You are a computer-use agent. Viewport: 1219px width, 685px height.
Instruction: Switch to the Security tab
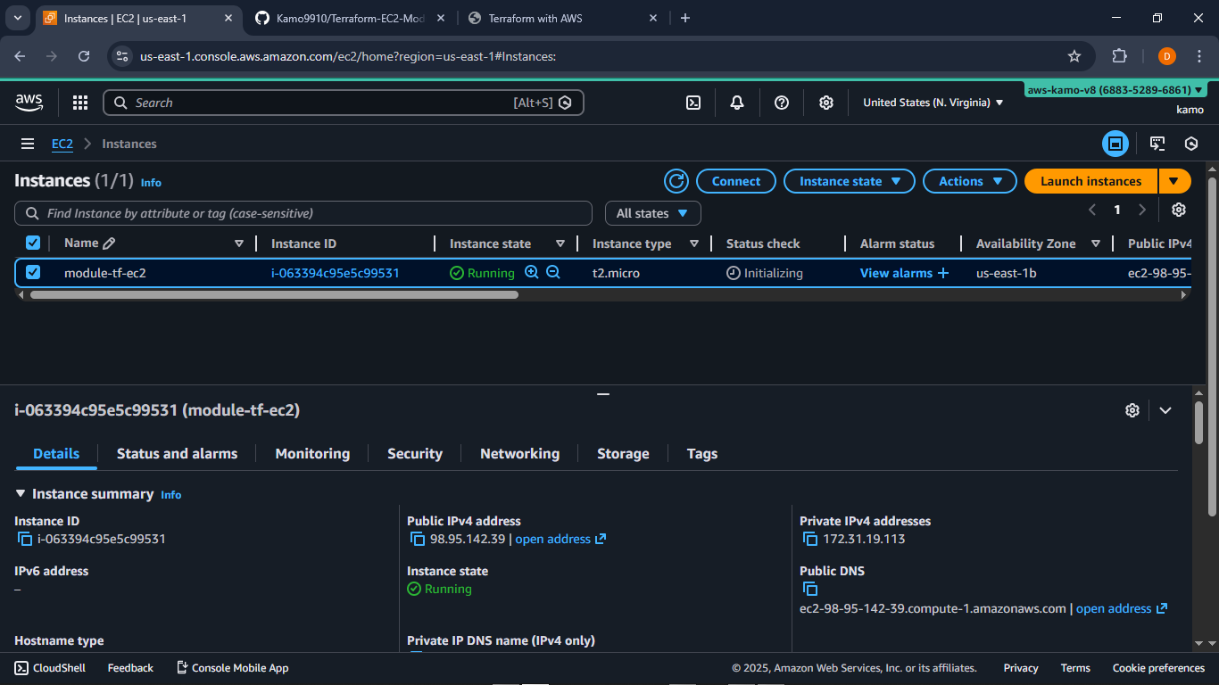point(414,454)
